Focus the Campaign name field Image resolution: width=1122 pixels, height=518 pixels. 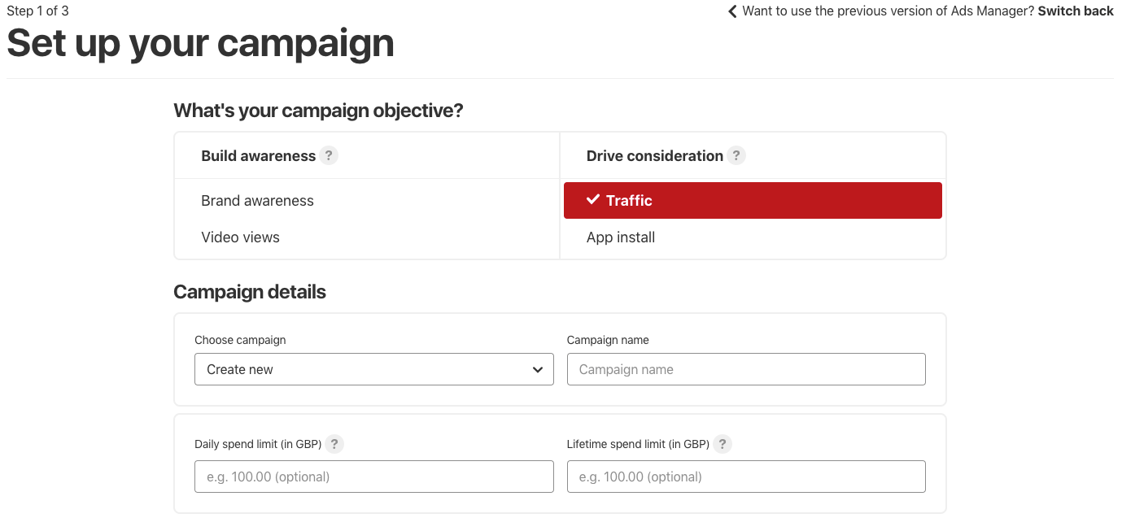pyautogui.click(x=746, y=369)
